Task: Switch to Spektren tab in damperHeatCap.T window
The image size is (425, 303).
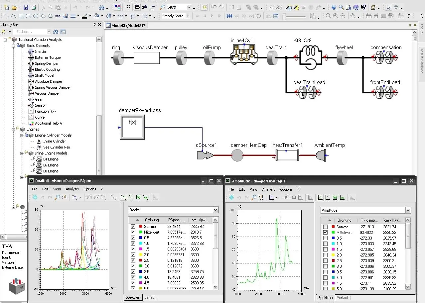Action: [326, 298]
